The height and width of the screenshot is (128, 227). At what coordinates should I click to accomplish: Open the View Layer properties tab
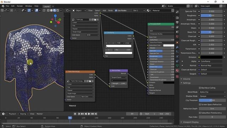(x=177, y=27)
